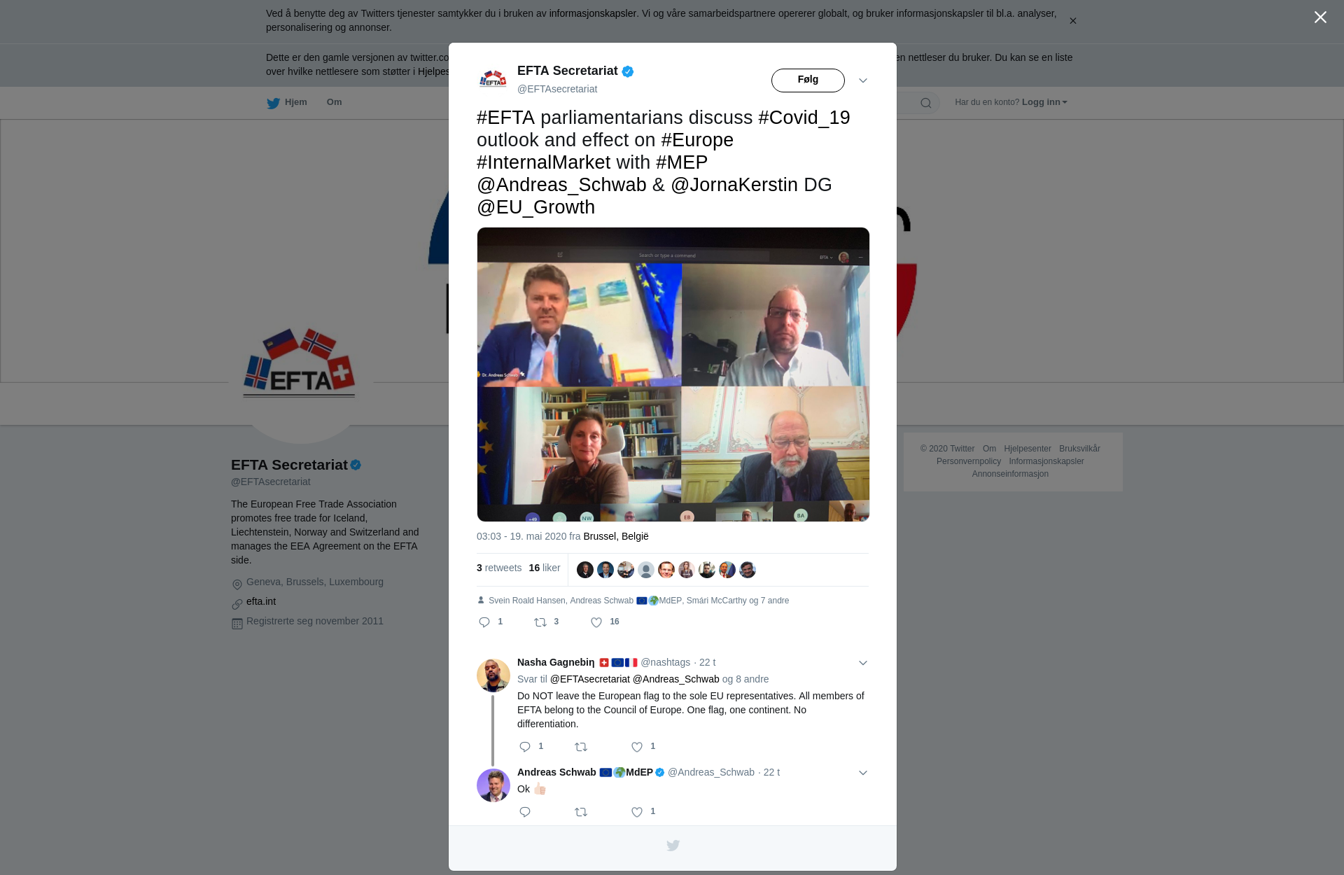
Task: Open the efta.int website link
Action: pyautogui.click(x=261, y=601)
